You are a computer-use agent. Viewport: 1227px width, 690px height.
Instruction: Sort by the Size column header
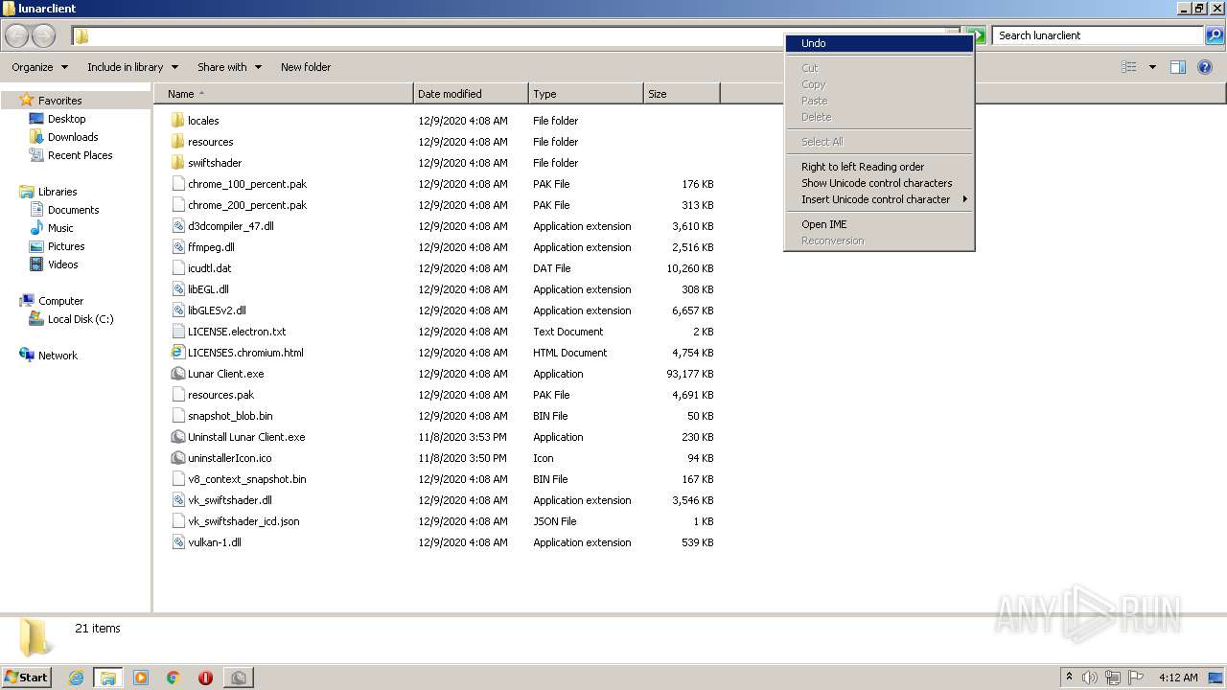coord(682,94)
